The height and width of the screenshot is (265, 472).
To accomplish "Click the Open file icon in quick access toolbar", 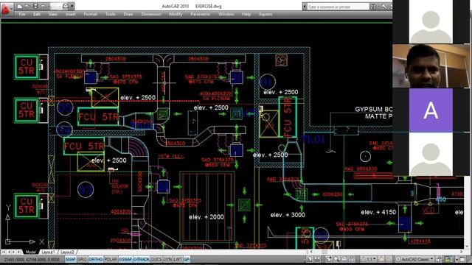I will click(x=27, y=6).
